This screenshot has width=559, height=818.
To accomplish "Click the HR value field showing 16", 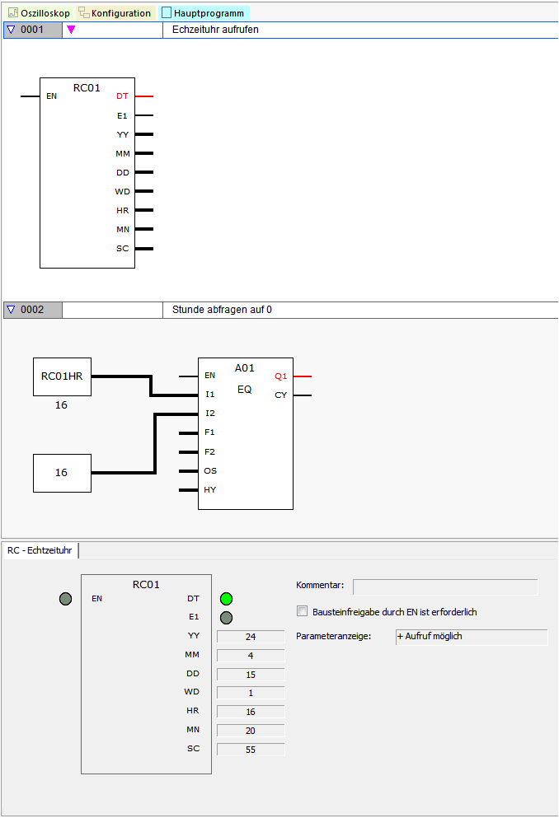I will point(251,712).
